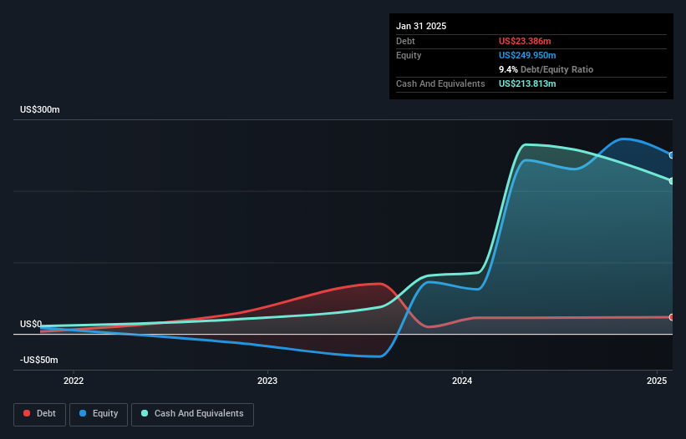
Task: Click the US$249.950m equity value
Action: point(527,55)
